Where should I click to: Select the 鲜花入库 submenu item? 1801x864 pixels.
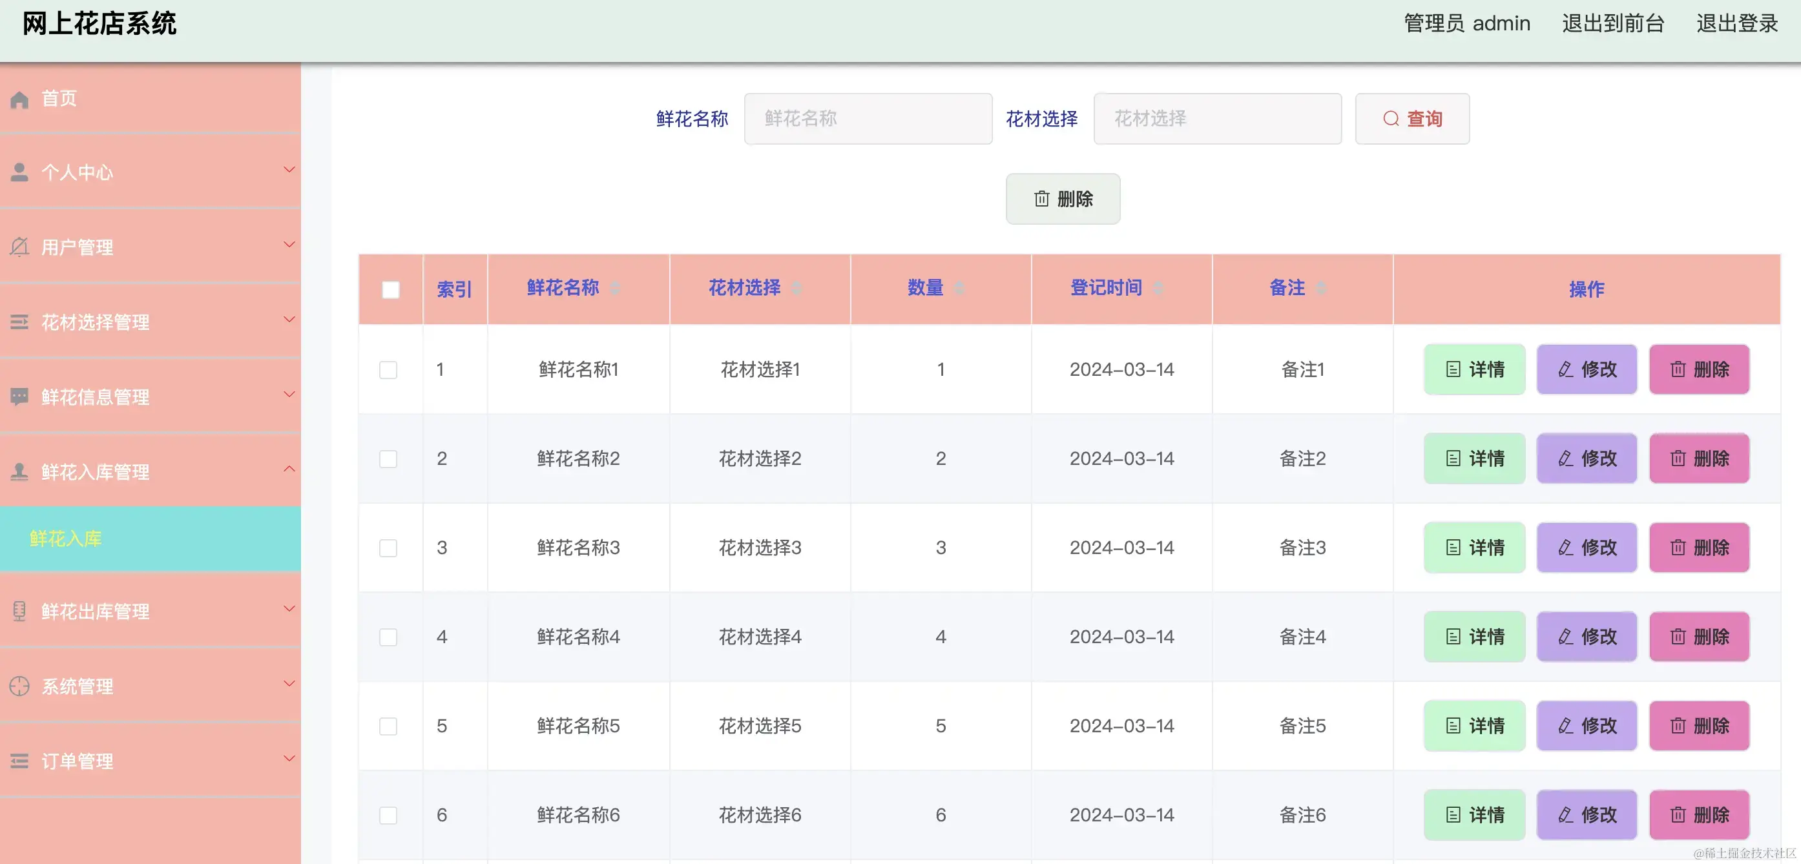[x=66, y=539]
